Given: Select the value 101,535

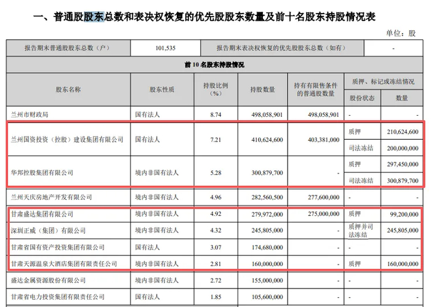Looking at the screenshot, I should pos(166,48).
